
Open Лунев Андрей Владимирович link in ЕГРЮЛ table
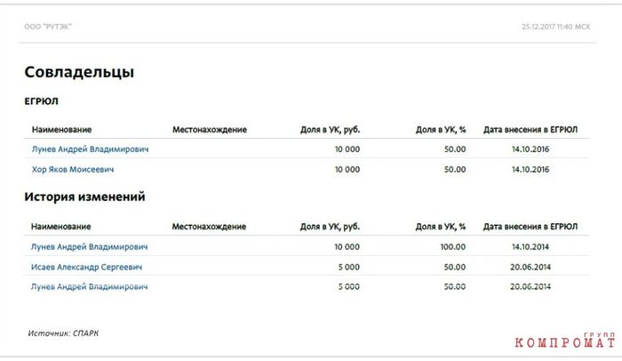(x=90, y=149)
